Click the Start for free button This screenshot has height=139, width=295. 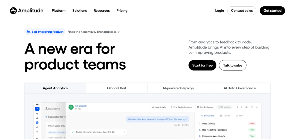(x=203, y=65)
